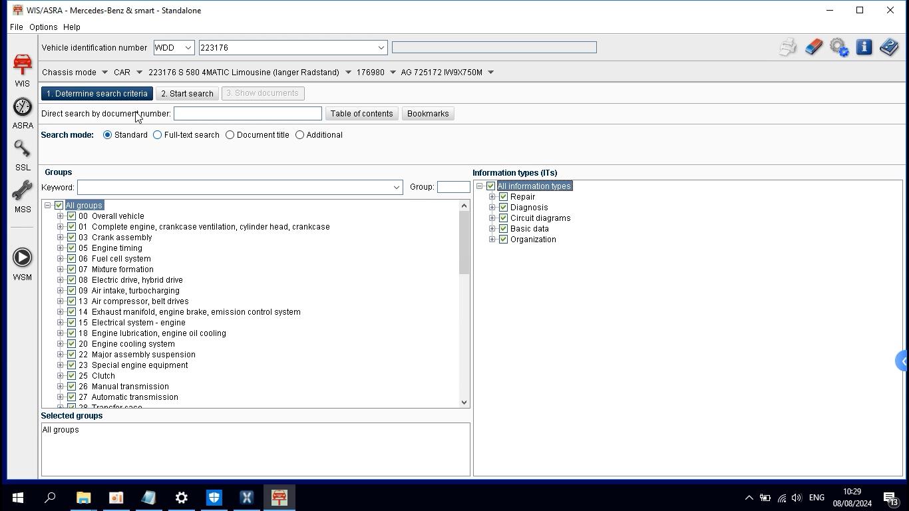Viewport: 909px width, 511px height.
Task: Click the network icon in system tray
Action: click(x=781, y=498)
